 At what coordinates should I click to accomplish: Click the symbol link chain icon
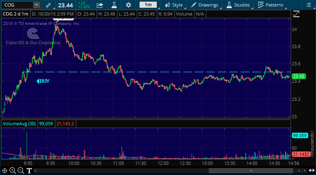pyautogui.click(x=48, y=5)
